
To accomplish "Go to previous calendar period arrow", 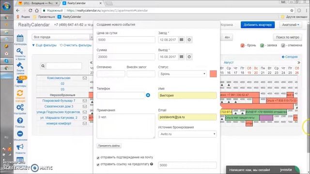I will tap(91, 62).
